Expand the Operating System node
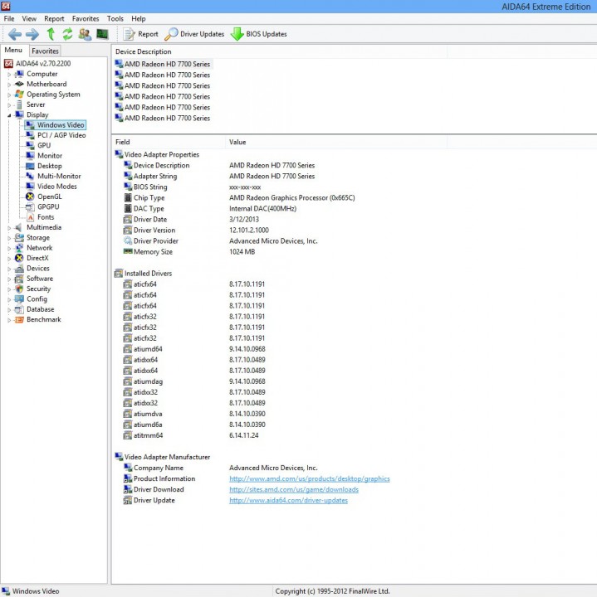This screenshot has width=597, height=597. coord(9,95)
